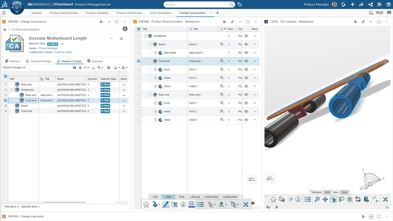The height and width of the screenshot is (221, 393).
Task: Click pause icon in CATIA status bar
Action: point(277,207)
